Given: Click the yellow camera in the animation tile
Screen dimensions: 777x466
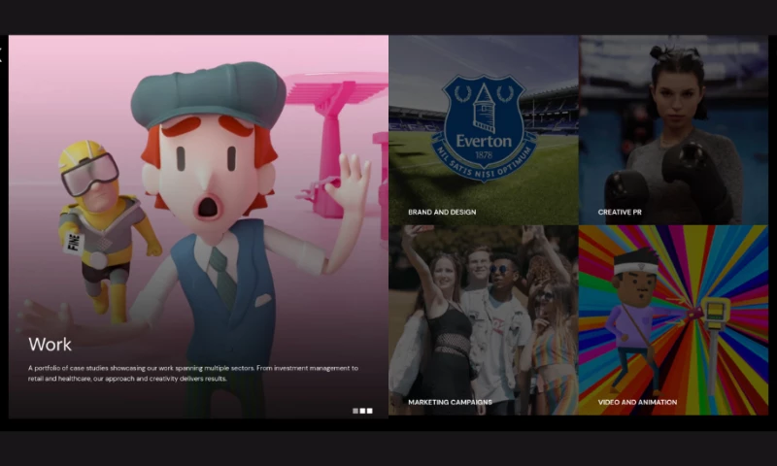Looking at the screenshot, I should [x=716, y=313].
